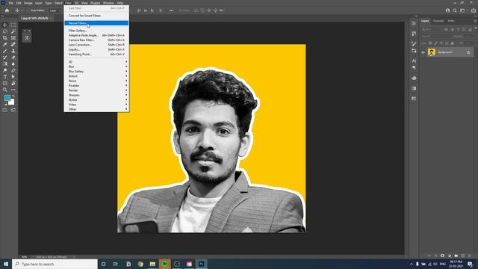
Task: Select the Crop tool
Action: [5, 38]
